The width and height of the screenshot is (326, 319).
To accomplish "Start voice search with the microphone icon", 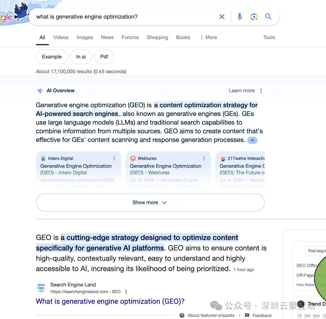I will pos(240,17).
